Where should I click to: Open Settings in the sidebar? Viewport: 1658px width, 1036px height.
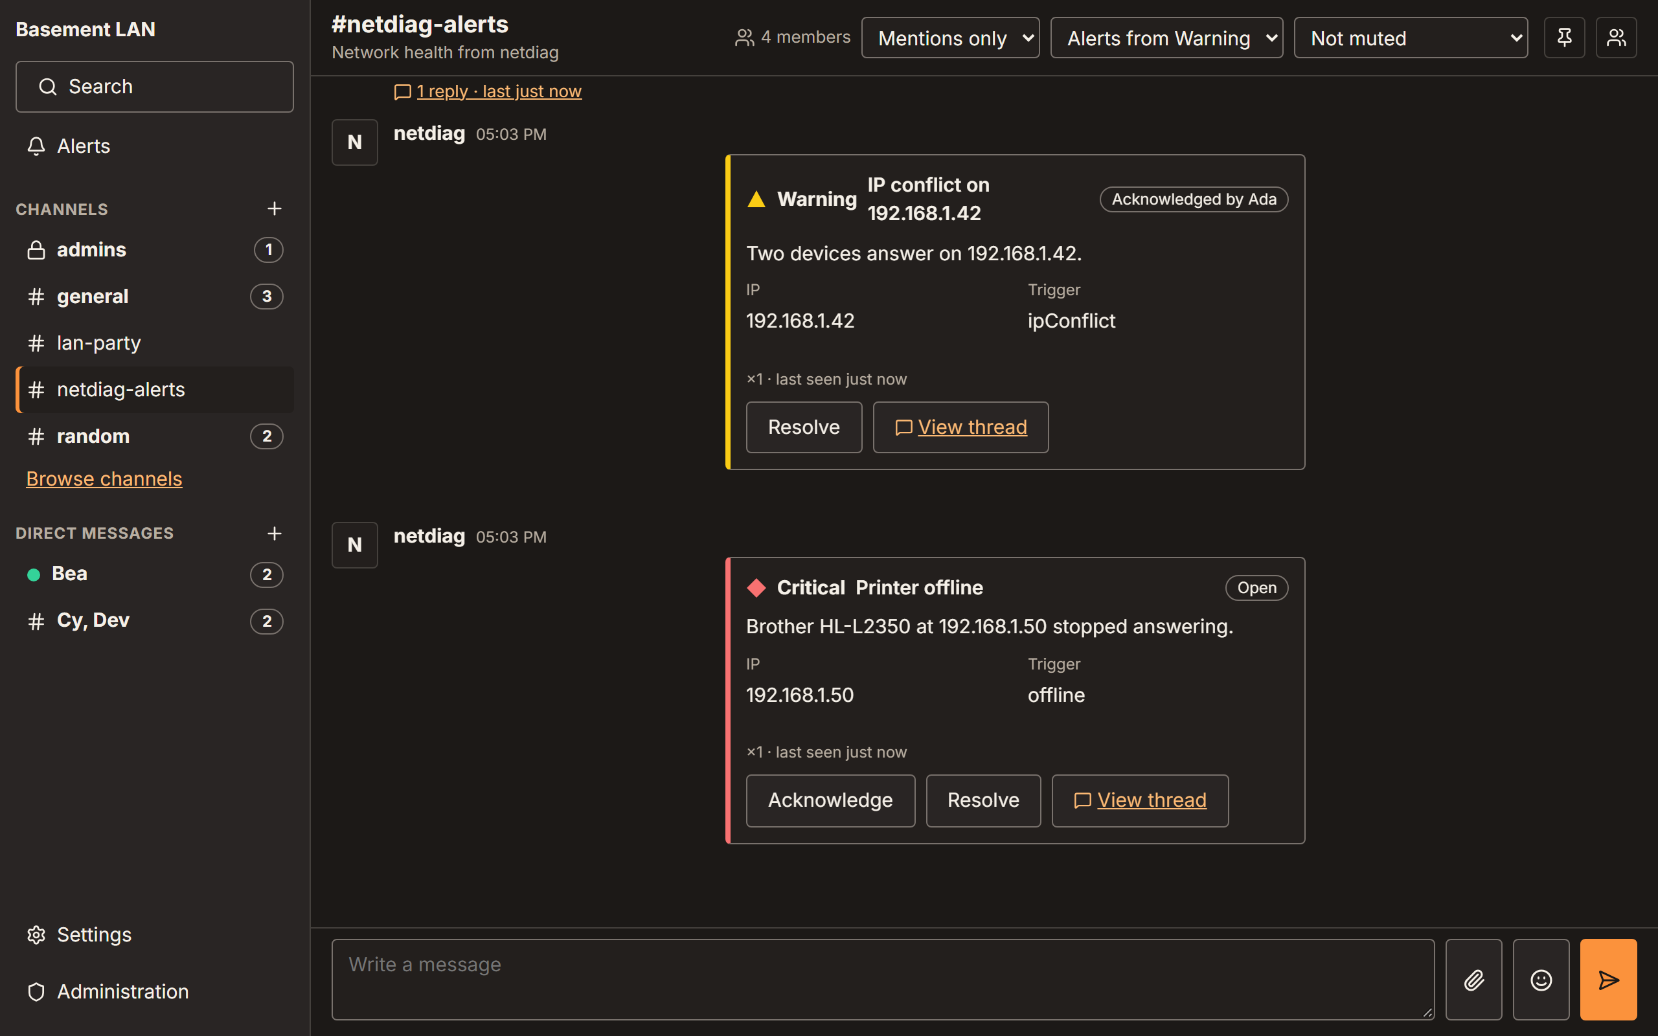155,934
